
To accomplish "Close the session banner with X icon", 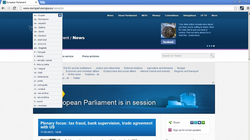I will click(213, 83).
